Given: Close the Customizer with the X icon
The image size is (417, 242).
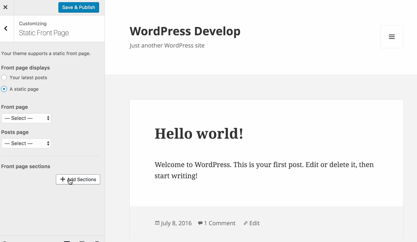Looking at the screenshot, I should coord(5,7).
